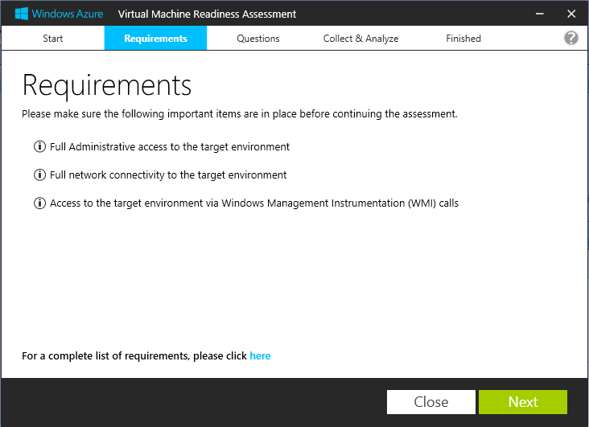Open the Collect & Analyze tab

(x=360, y=39)
